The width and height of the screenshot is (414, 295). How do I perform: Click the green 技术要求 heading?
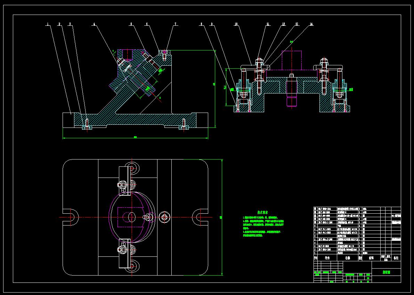pyautogui.click(x=263, y=212)
